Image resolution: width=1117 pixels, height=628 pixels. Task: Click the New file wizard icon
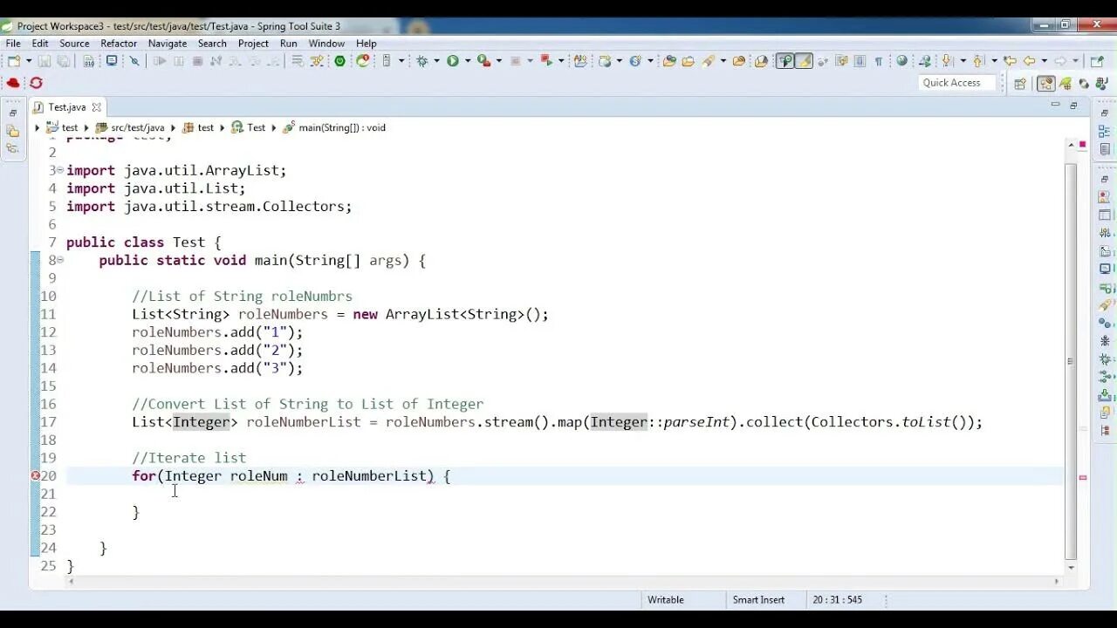[13, 61]
